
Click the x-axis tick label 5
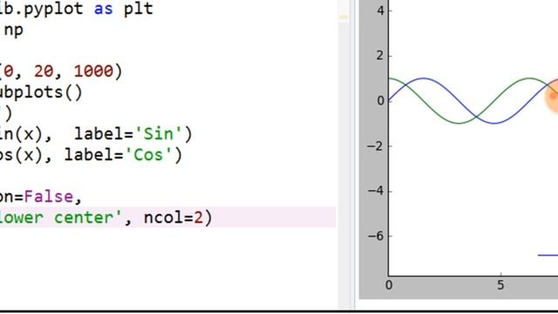pyautogui.click(x=500, y=285)
